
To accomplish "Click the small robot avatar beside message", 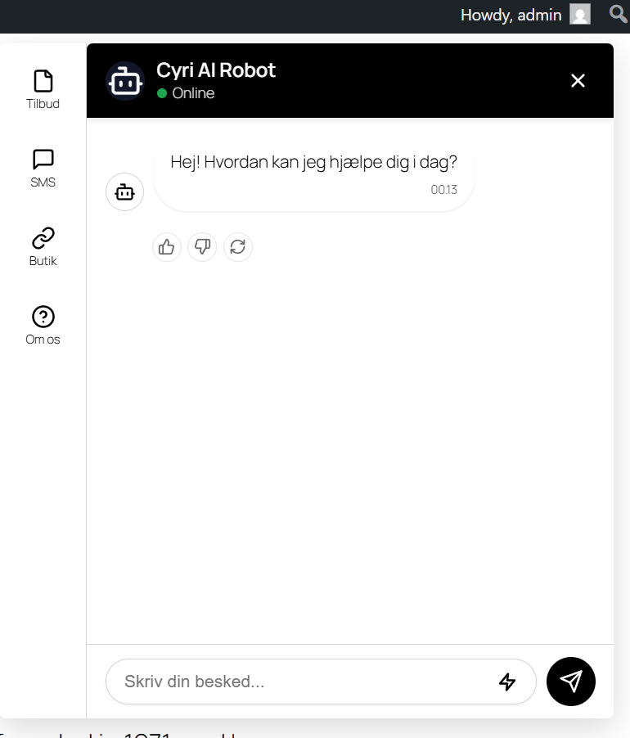I will coord(124,192).
